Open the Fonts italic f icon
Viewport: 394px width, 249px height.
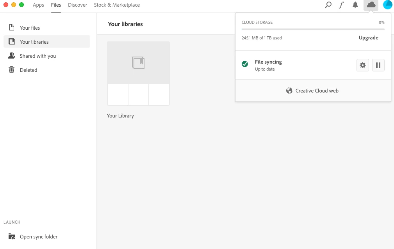341,5
